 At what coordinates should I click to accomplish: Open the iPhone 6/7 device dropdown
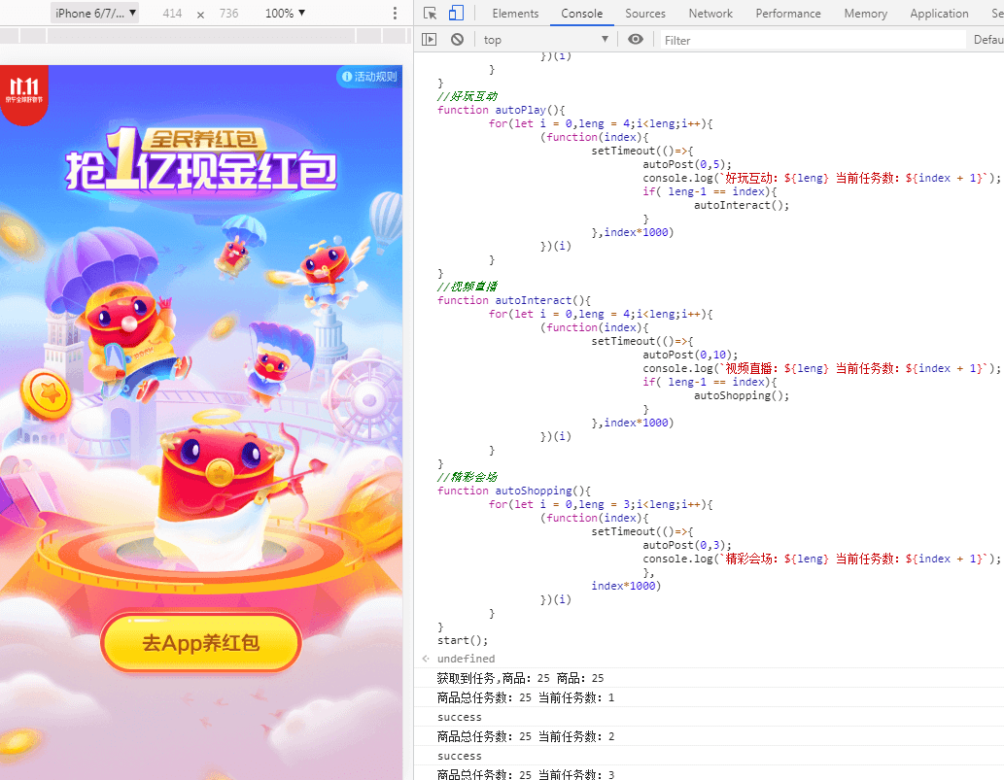[95, 14]
